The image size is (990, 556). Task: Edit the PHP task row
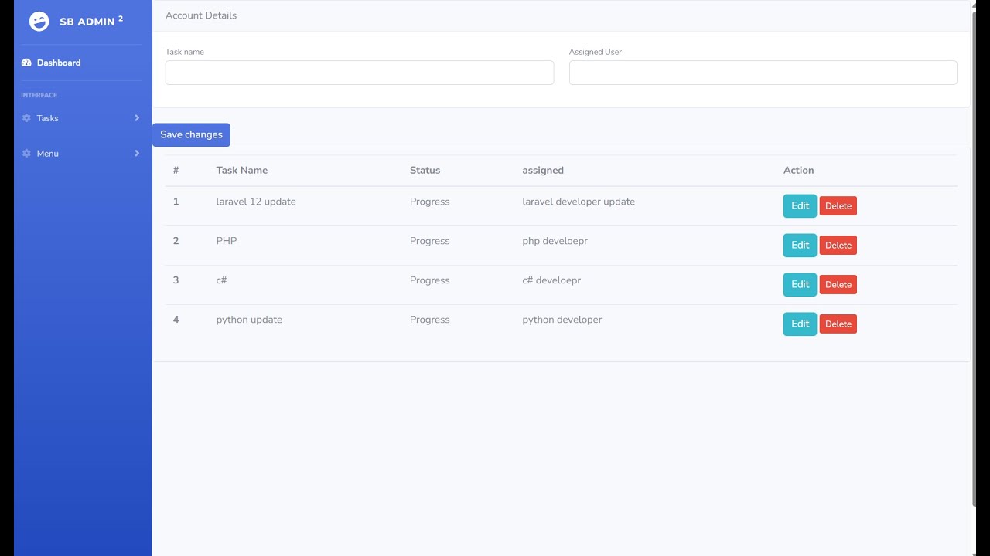[x=800, y=245]
